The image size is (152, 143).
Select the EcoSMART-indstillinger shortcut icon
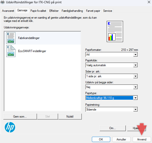tap(11, 51)
